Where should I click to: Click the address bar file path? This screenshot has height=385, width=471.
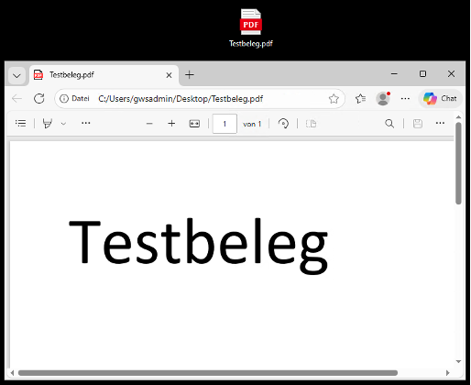(181, 99)
